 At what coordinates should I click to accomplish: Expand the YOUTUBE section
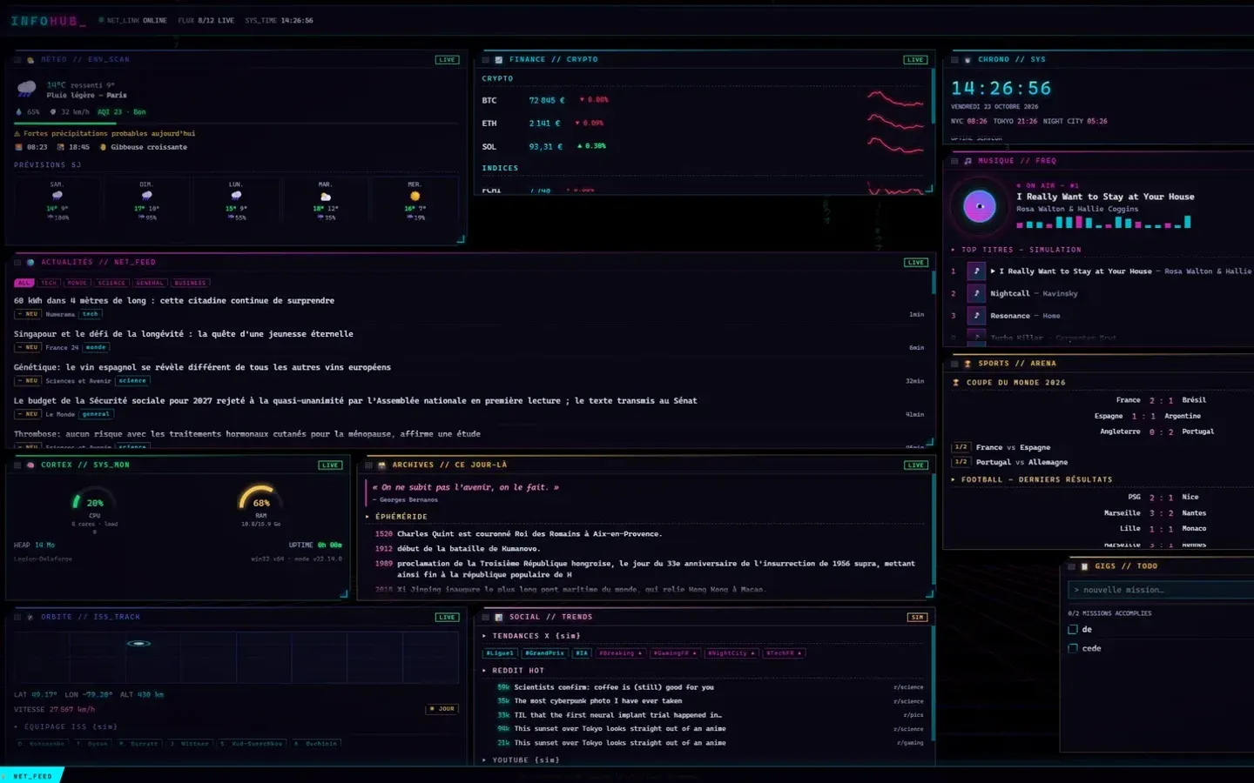(521, 760)
